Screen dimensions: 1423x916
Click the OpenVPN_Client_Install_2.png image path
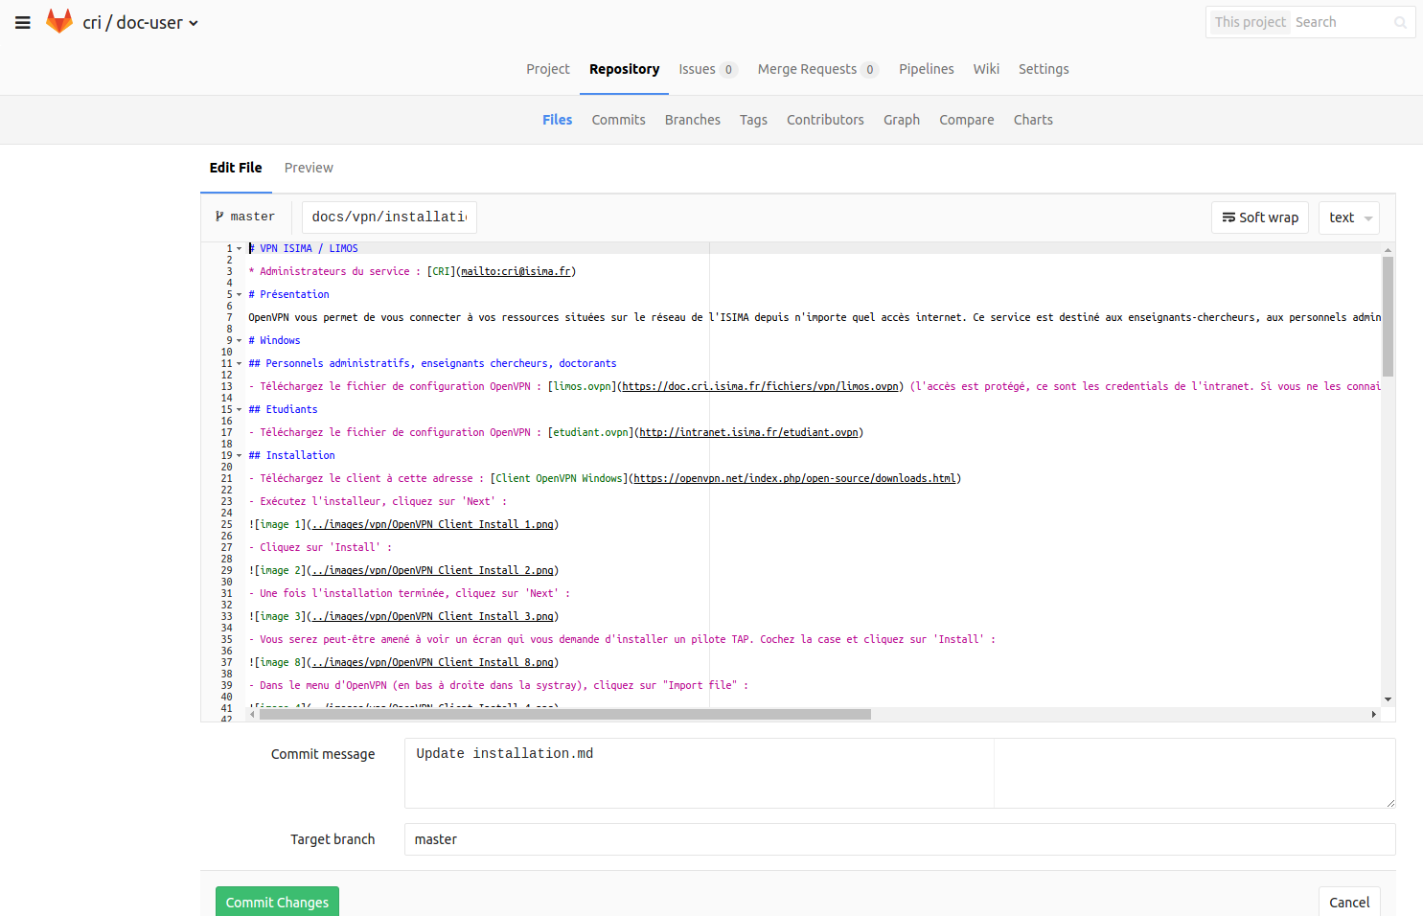click(x=432, y=570)
